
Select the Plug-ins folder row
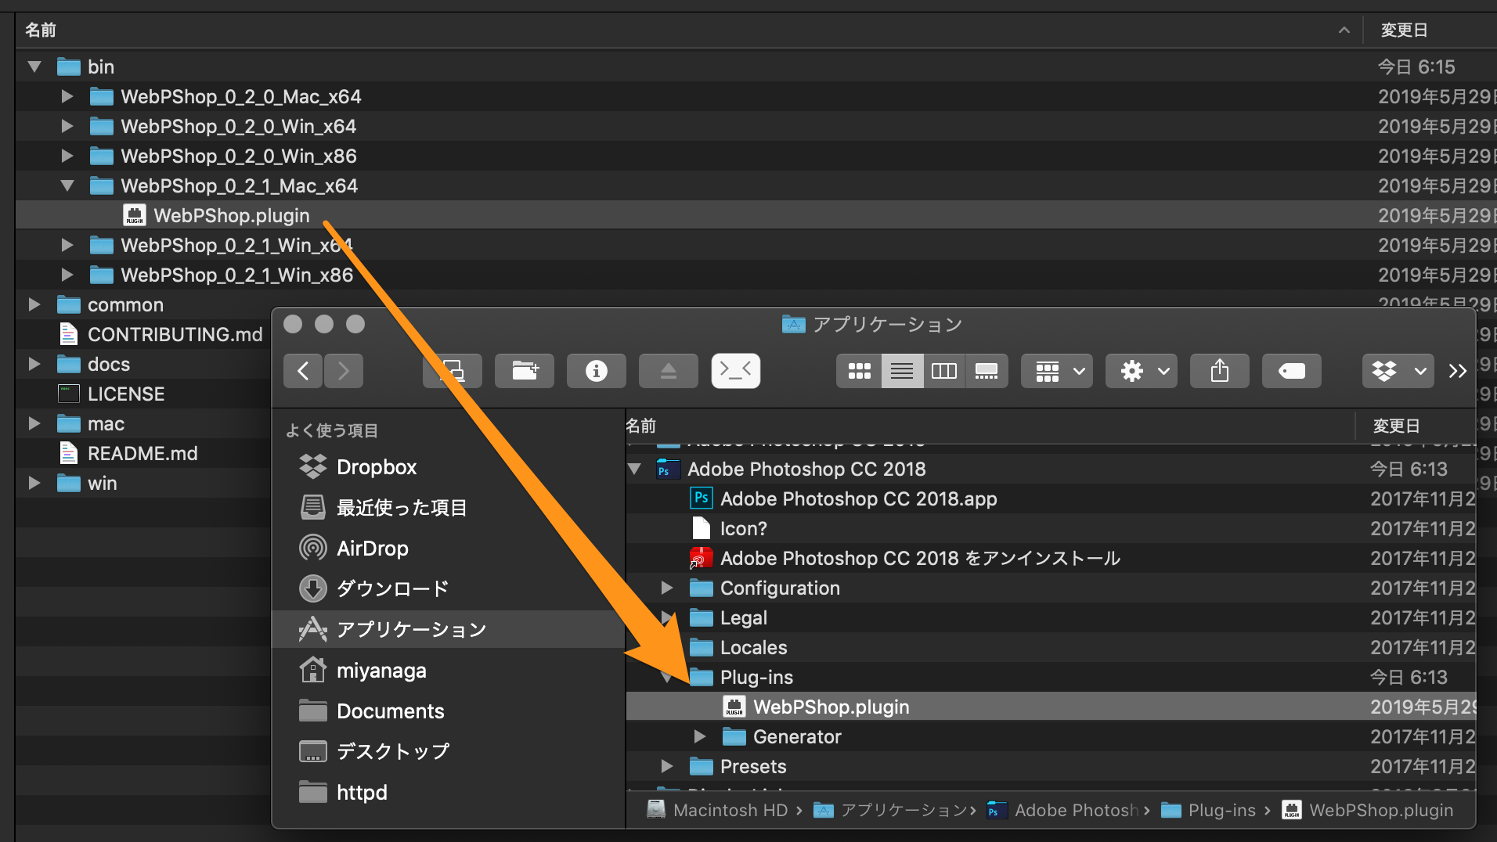[x=1051, y=677]
